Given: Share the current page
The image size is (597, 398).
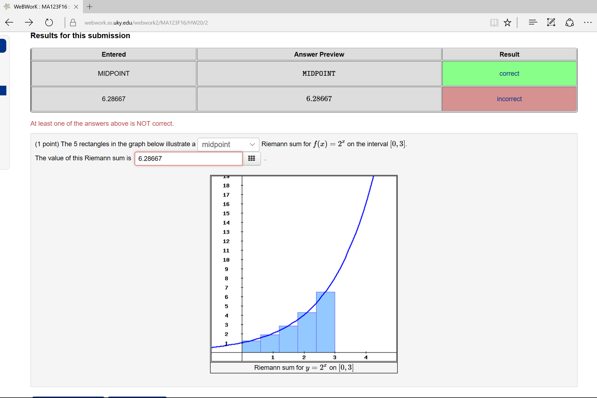Looking at the screenshot, I should point(569,22).
